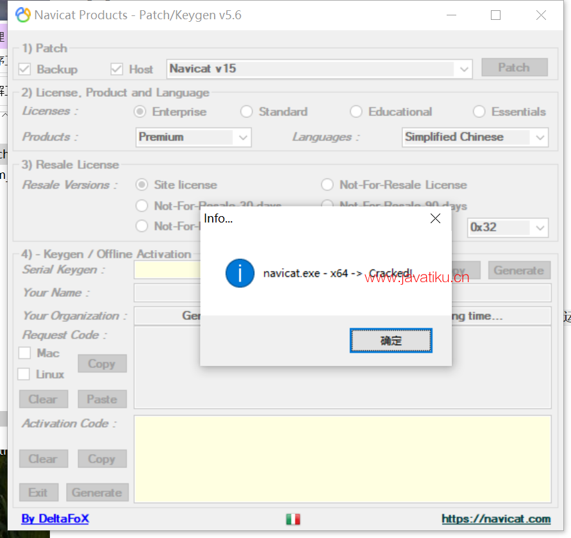Toggle the Host checkbox
This screenshot has width=571, height=538.
point(117,69)
